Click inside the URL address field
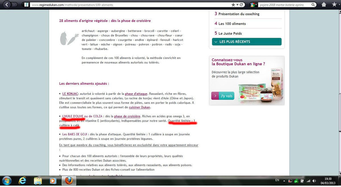 [130, 5]
